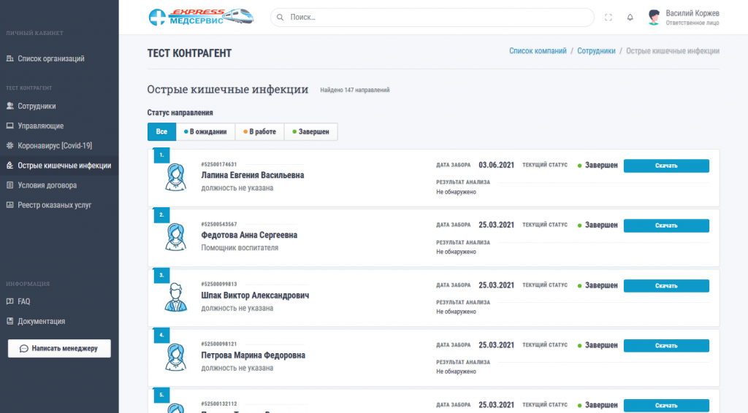Select the 'Все' status filter
The height and width of the screenshot is (413, 748).
pos(161,132)
